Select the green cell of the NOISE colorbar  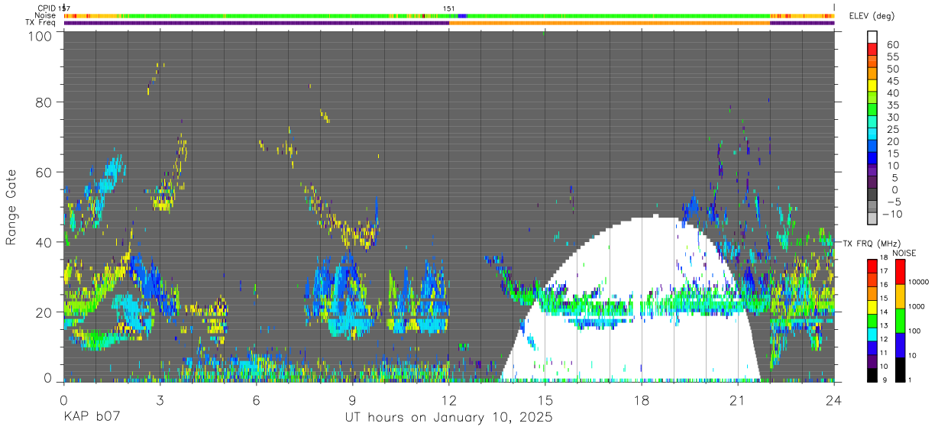pos(900,321)
